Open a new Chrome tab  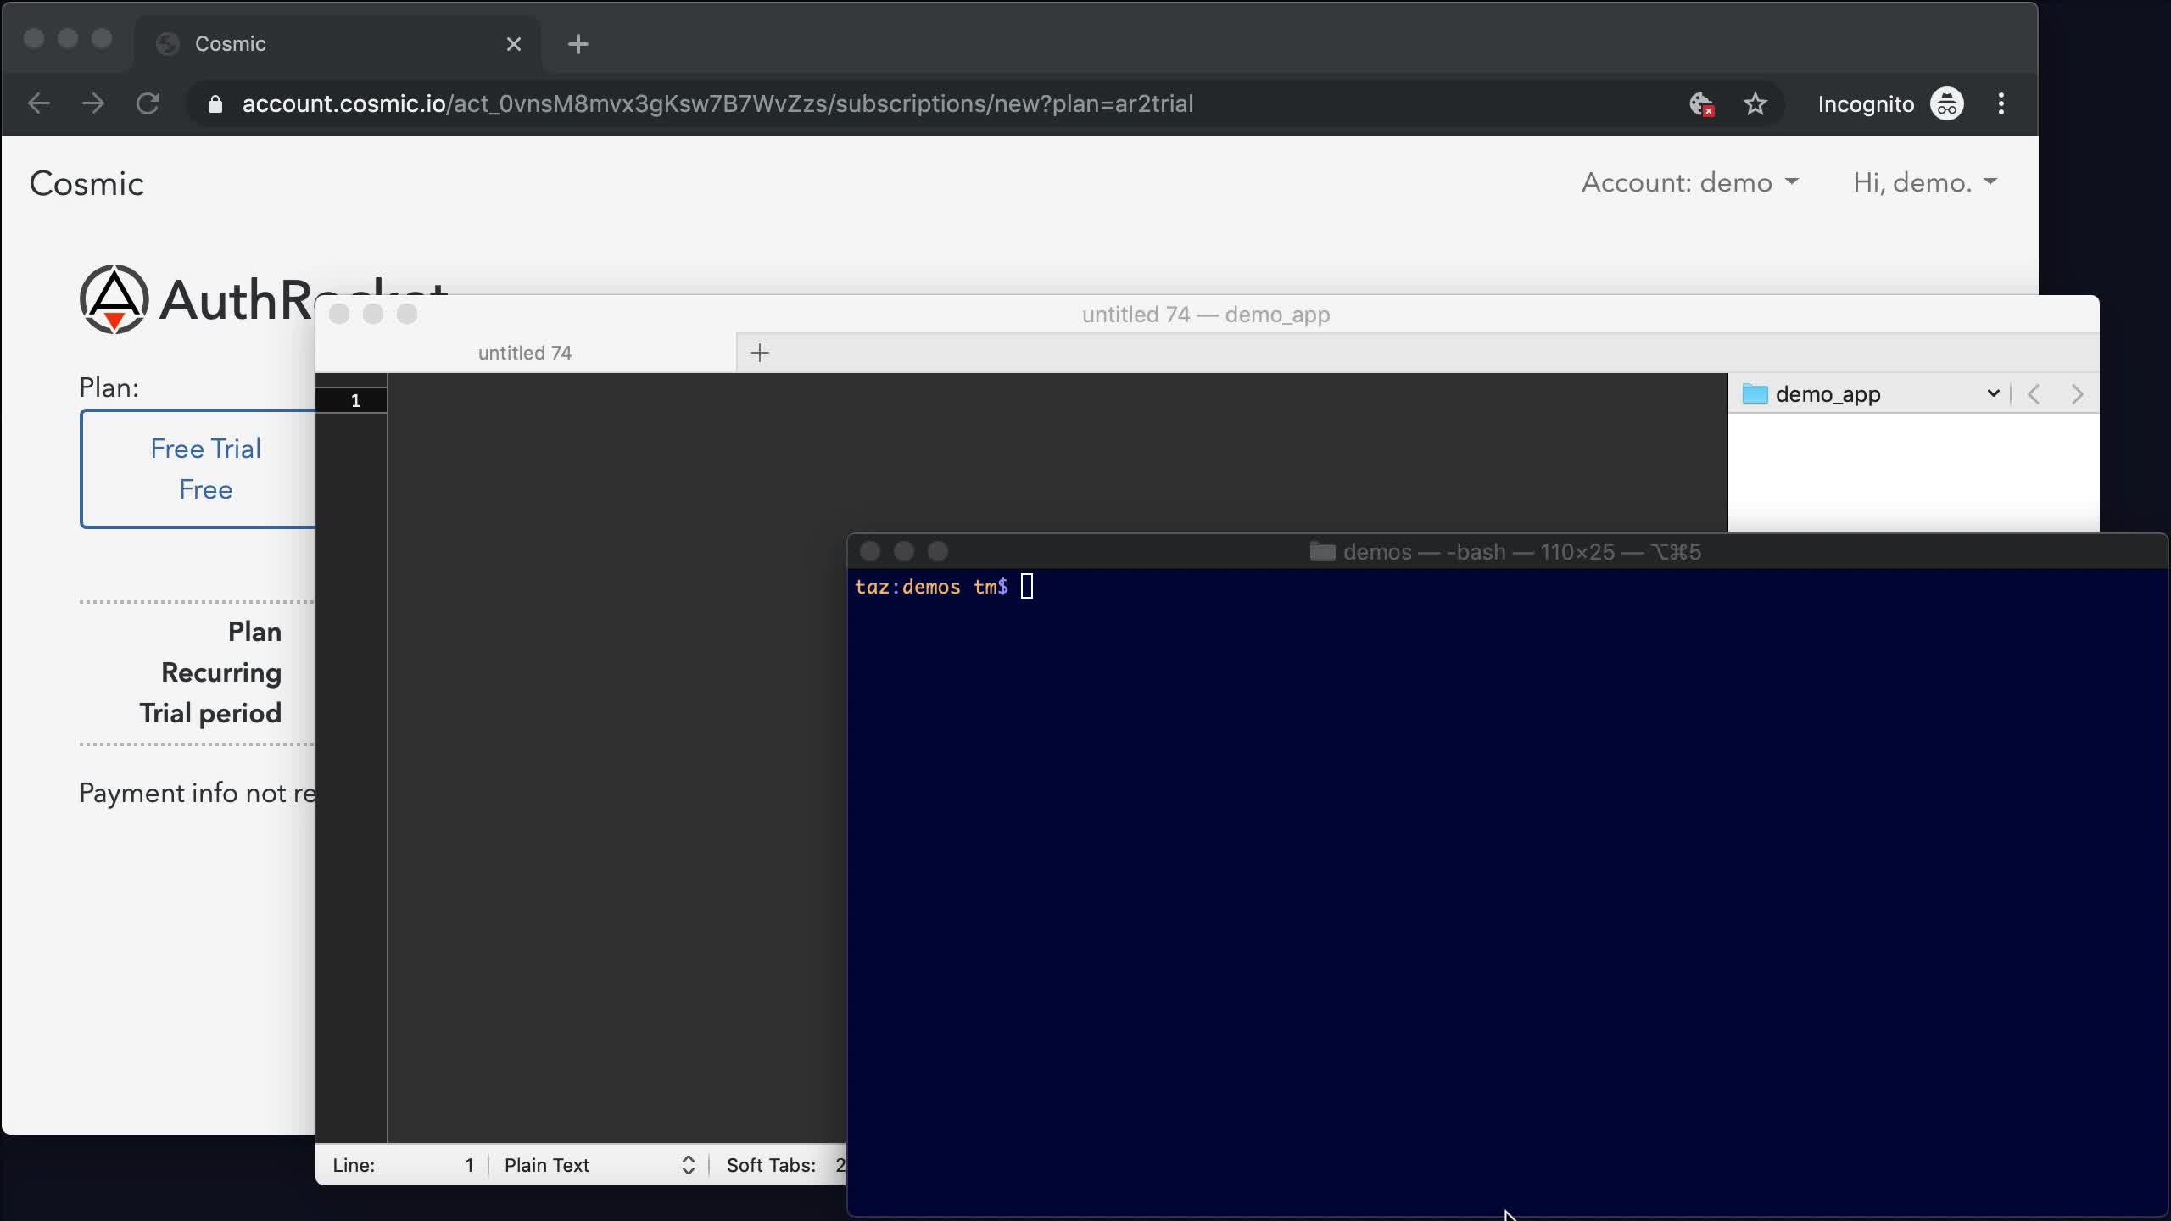tap(578, 44)
